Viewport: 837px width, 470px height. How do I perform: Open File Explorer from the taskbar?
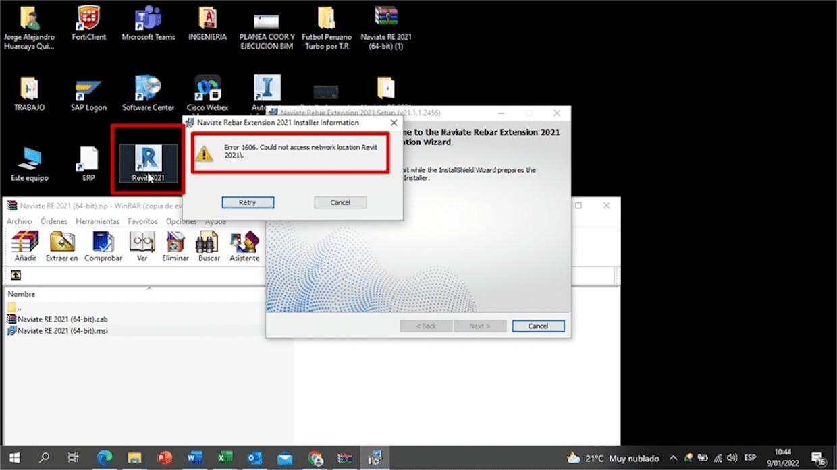(x=134, y=458)
